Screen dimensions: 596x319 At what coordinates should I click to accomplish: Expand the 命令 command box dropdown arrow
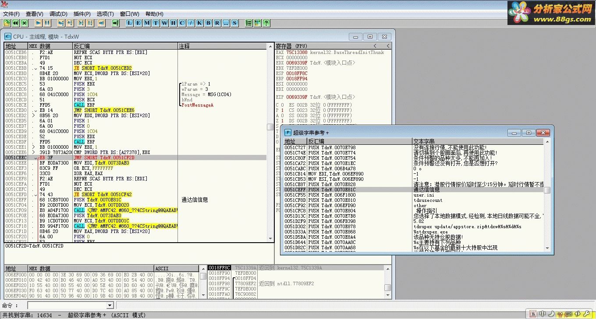[110, 305]
